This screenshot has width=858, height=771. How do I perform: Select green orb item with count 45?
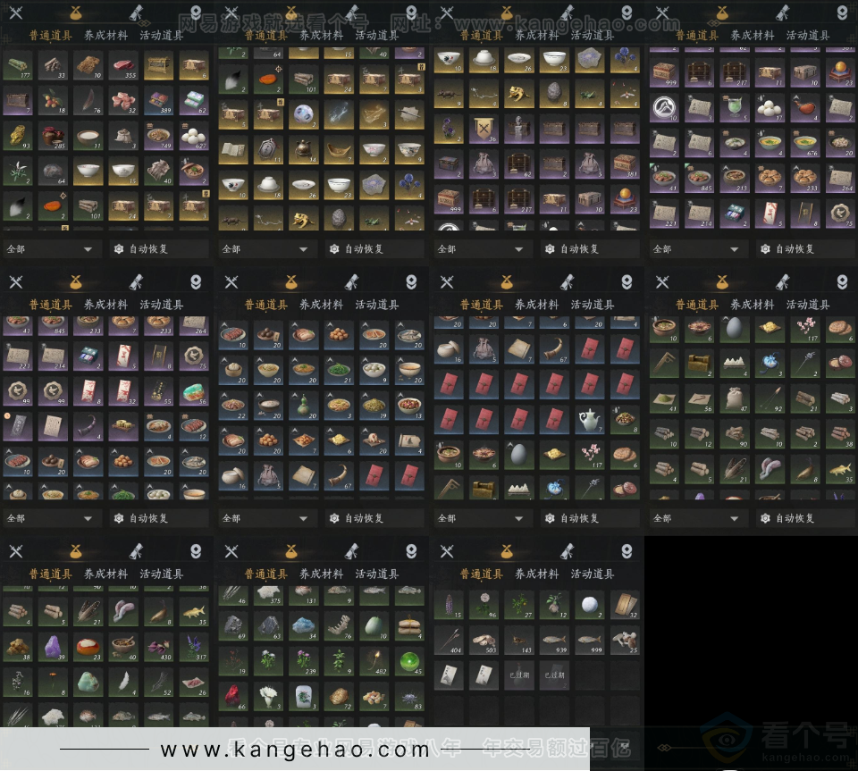point(409,662)
